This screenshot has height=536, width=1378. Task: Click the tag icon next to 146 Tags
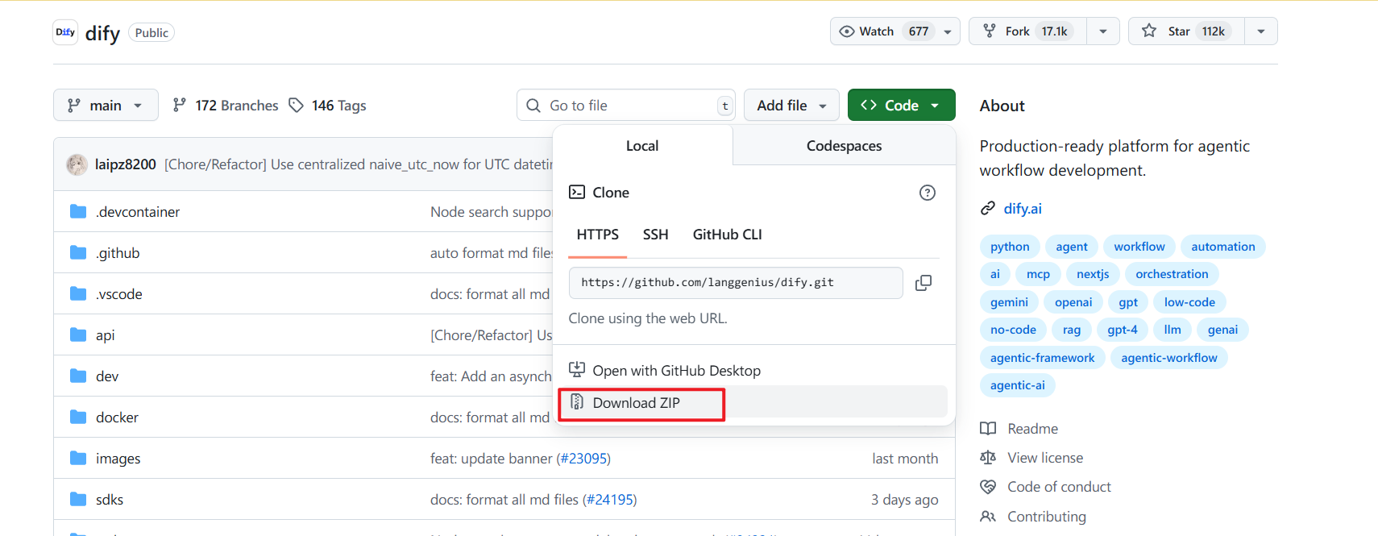[297, 106]
